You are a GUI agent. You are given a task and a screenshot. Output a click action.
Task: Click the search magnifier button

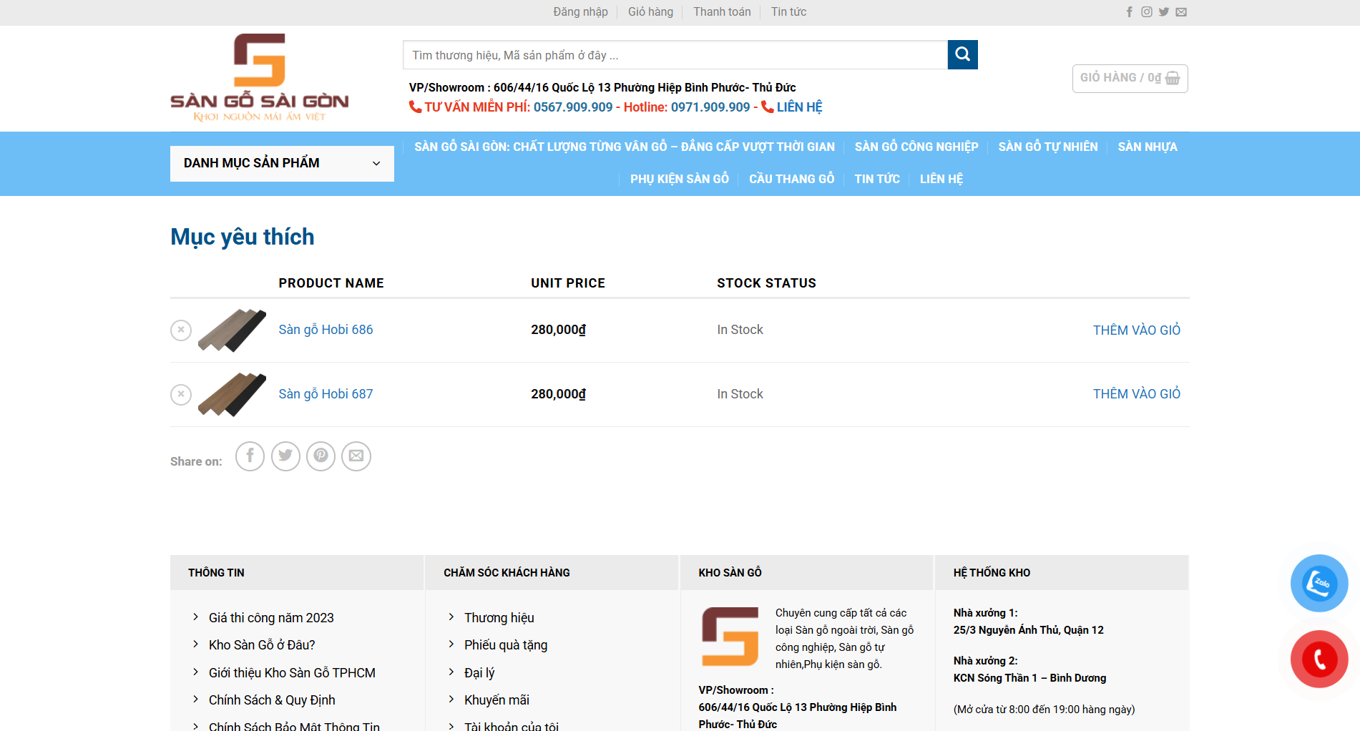[962, 55]
